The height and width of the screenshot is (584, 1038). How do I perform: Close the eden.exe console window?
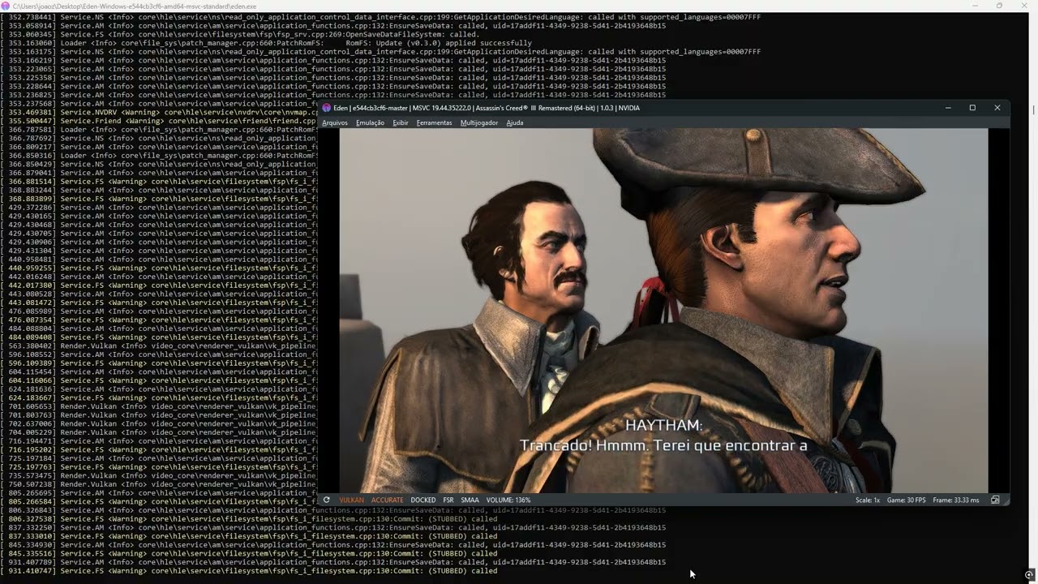pyautogui.click(x=1023, y=5)
